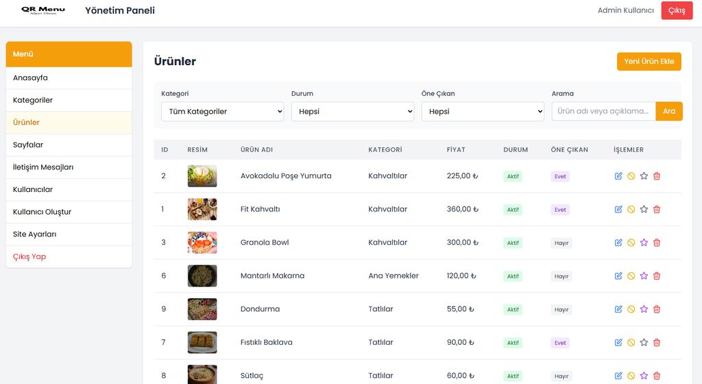This screenshot has height=384, width=702.
Task: Click the QR Menu logo
Action: pos(43,10)
